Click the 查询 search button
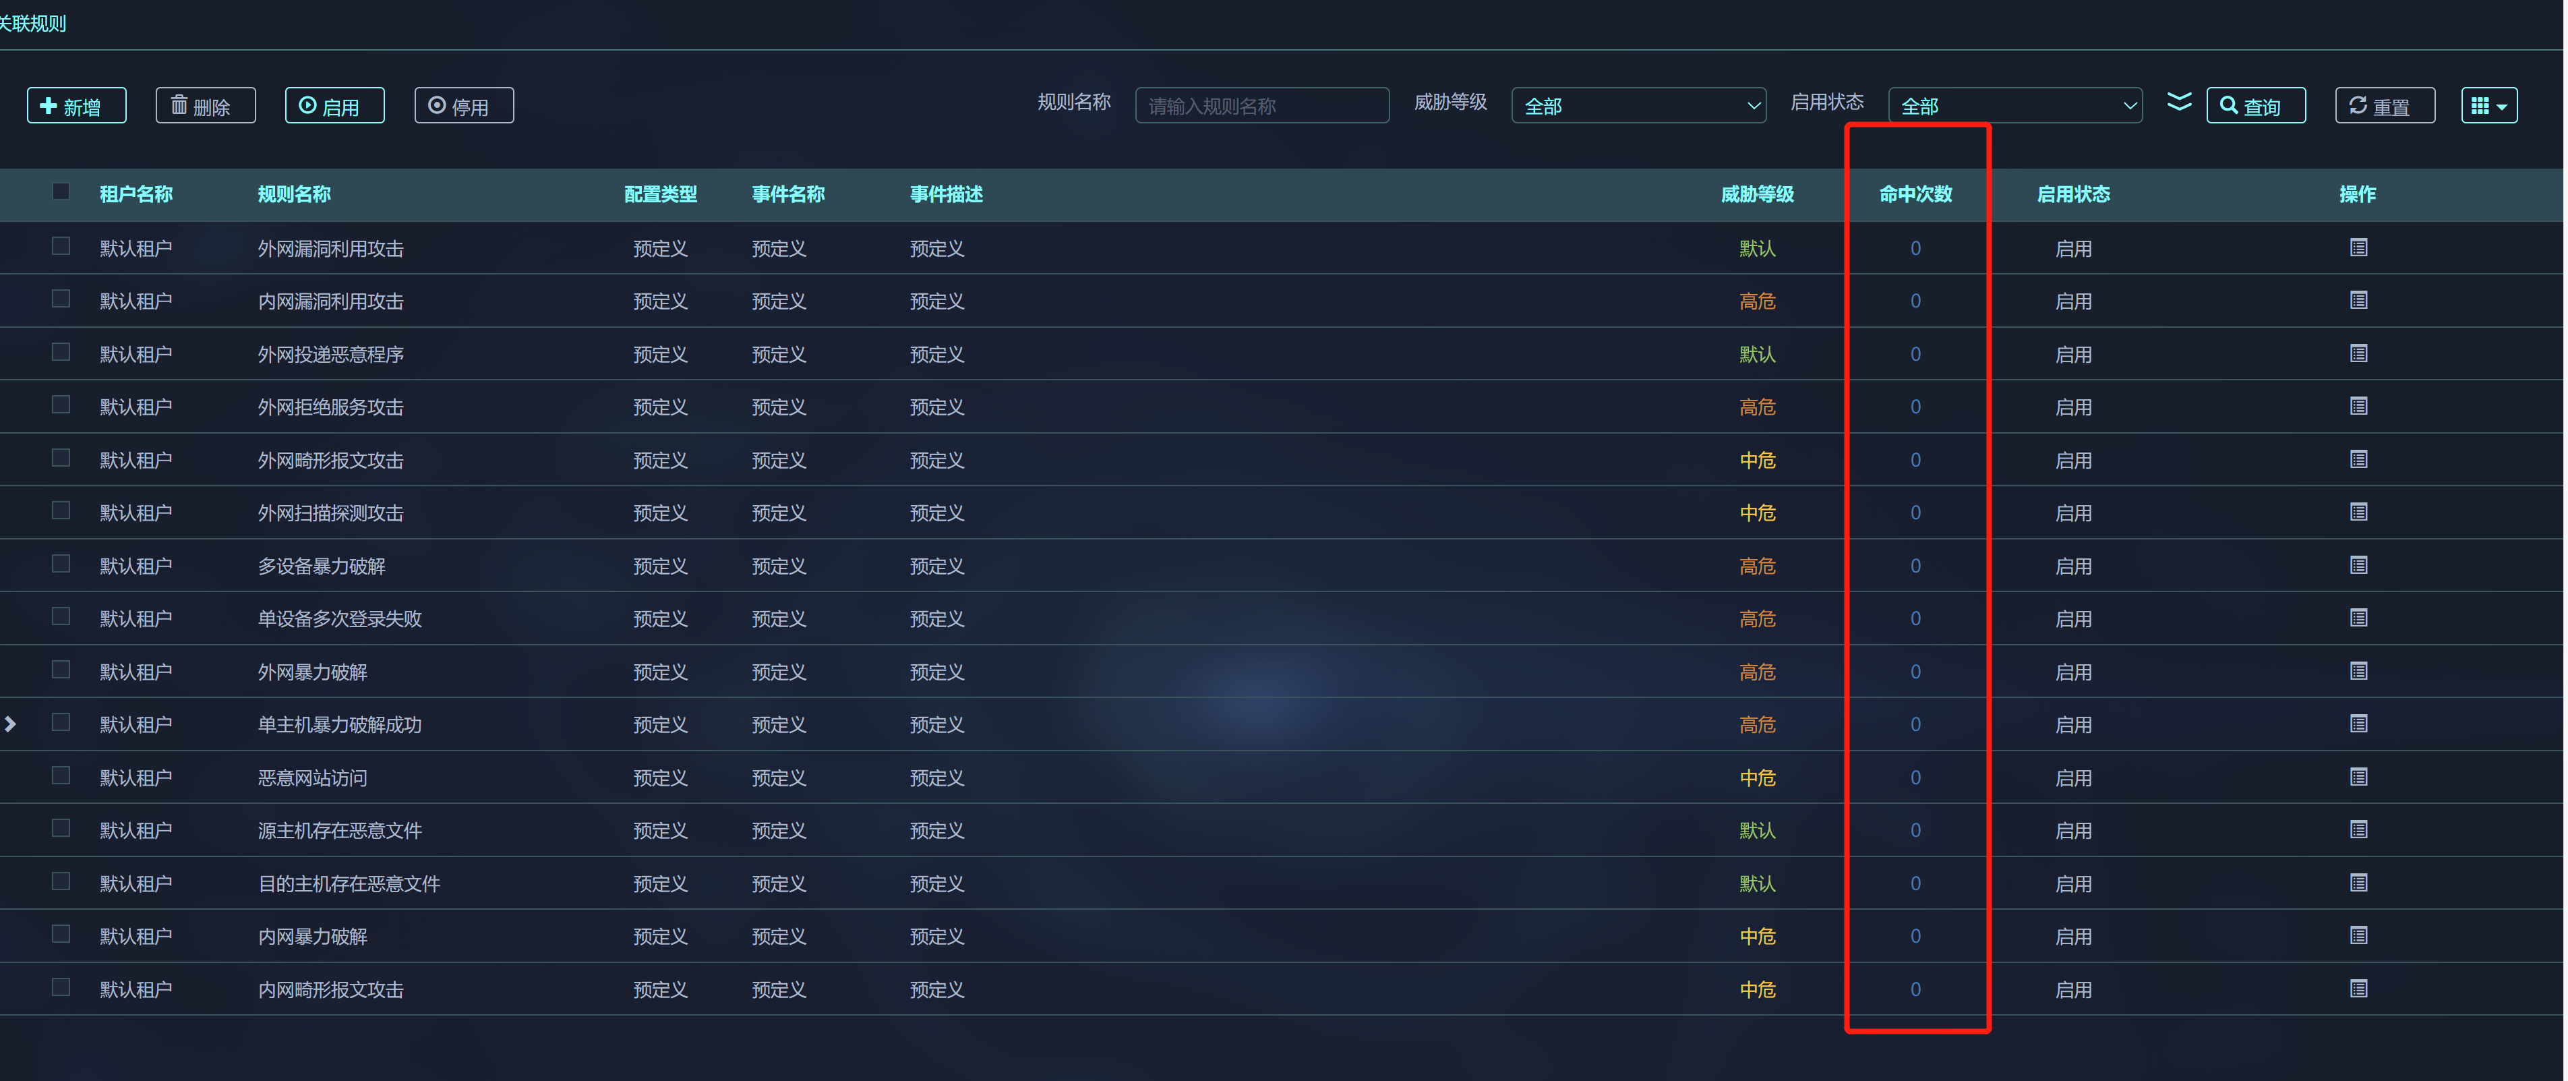Viewport: 2568px width, 1081px height. 2255,106
